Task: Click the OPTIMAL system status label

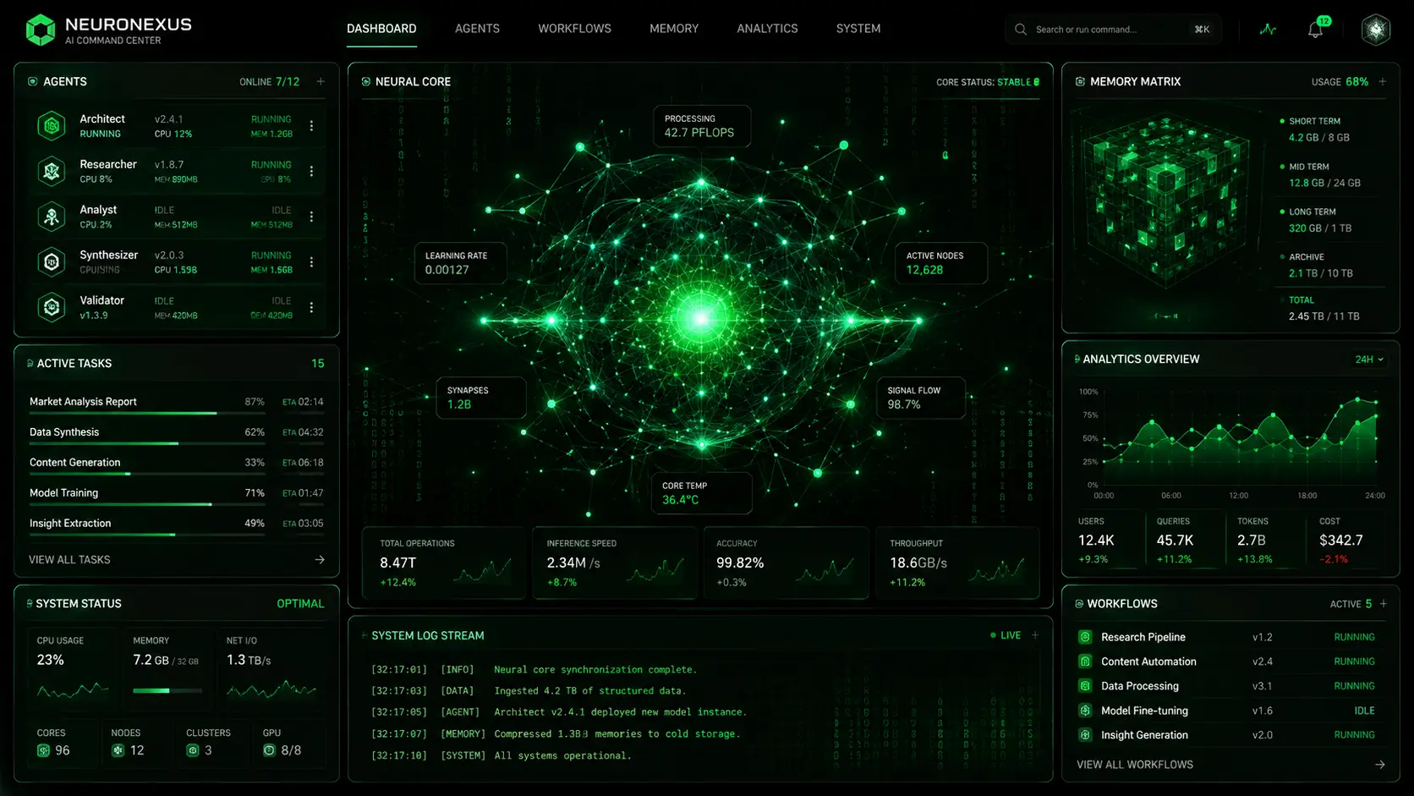Action: (x=300, y=604)
